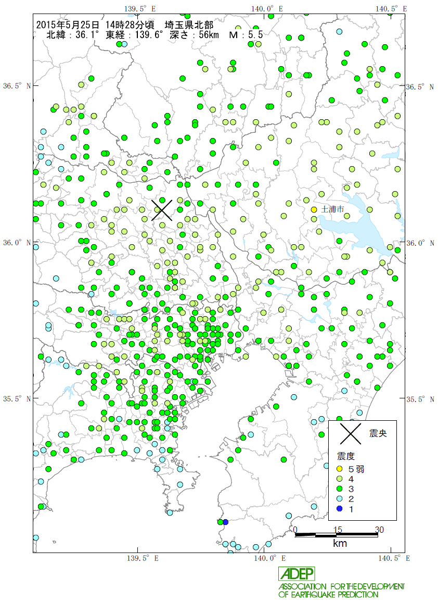Image resolution: width=438 pixels, height=602 pixels.
Task: Click the 35.5° N label on the left axis
Action: click(x=17, y=399)
